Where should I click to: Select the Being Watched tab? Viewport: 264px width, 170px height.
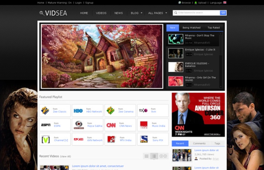tap(192, 28)
